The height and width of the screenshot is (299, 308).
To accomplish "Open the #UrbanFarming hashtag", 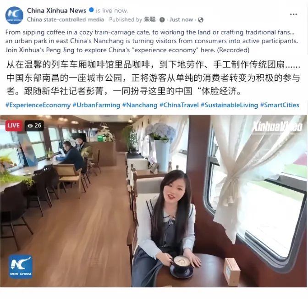I will point(96,105).
